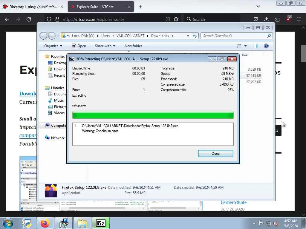Image resolution: width=306 pixels, height=229 pixels.
Task: Click Users in address breadcrumb
Action: coord(105,36)
